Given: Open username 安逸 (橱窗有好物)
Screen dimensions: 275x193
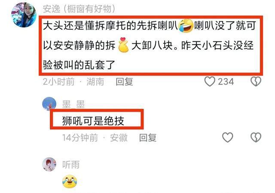Looking at the screenshot, I should (79, 9).
